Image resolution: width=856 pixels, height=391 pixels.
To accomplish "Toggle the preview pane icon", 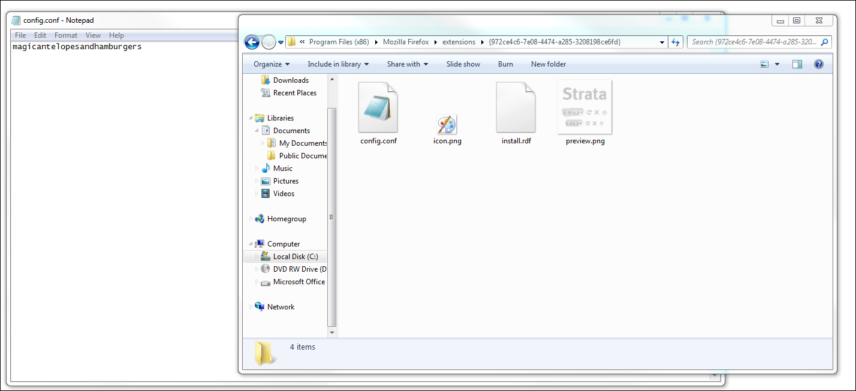I will (797, 64).
